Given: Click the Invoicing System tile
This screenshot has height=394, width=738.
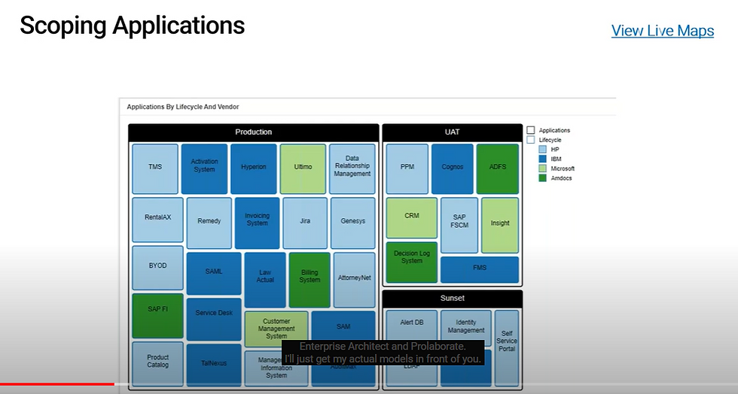Looking at the screenshot, I should 257,223.
